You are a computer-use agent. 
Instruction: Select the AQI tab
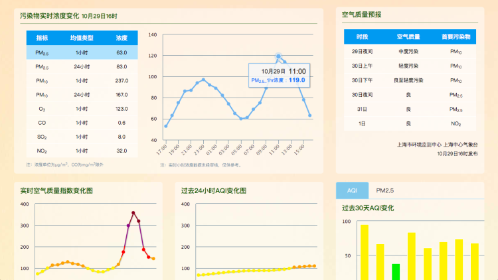click(x=352, y=190)
